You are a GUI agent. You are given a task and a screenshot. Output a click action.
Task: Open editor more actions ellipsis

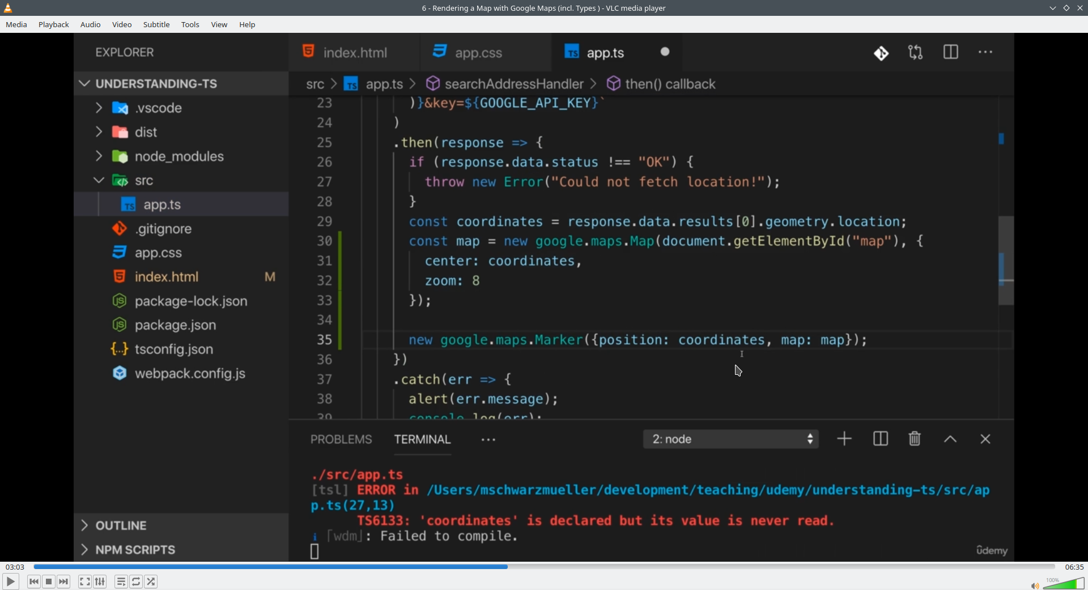click(x=985, y=52)
